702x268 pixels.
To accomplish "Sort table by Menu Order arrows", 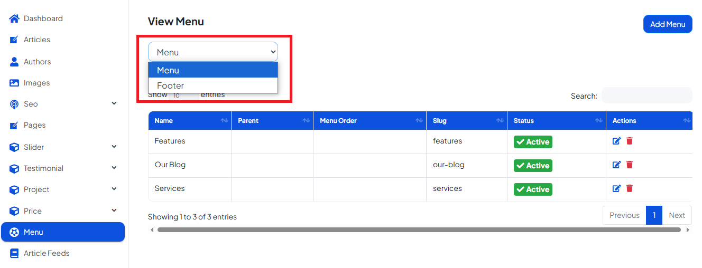I will tap(419, 121).
